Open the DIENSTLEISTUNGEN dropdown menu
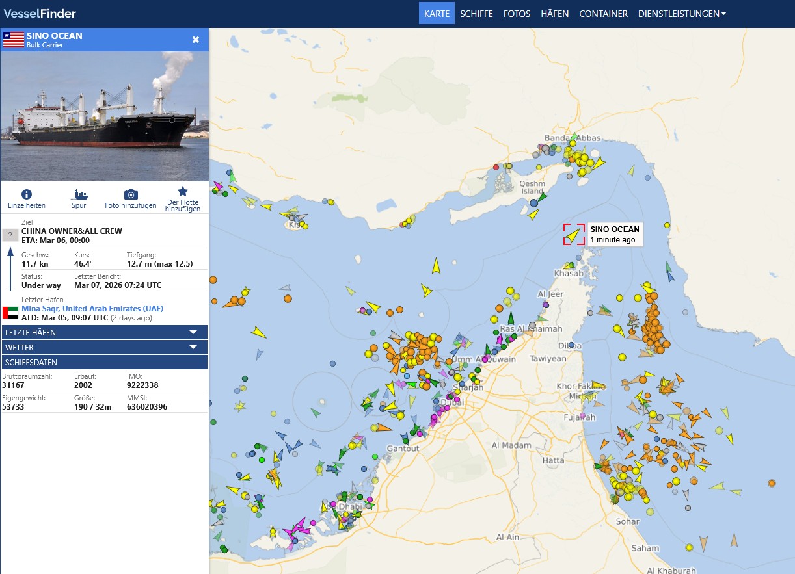Screen dimensions: 795x574 [x=682, y=14]
